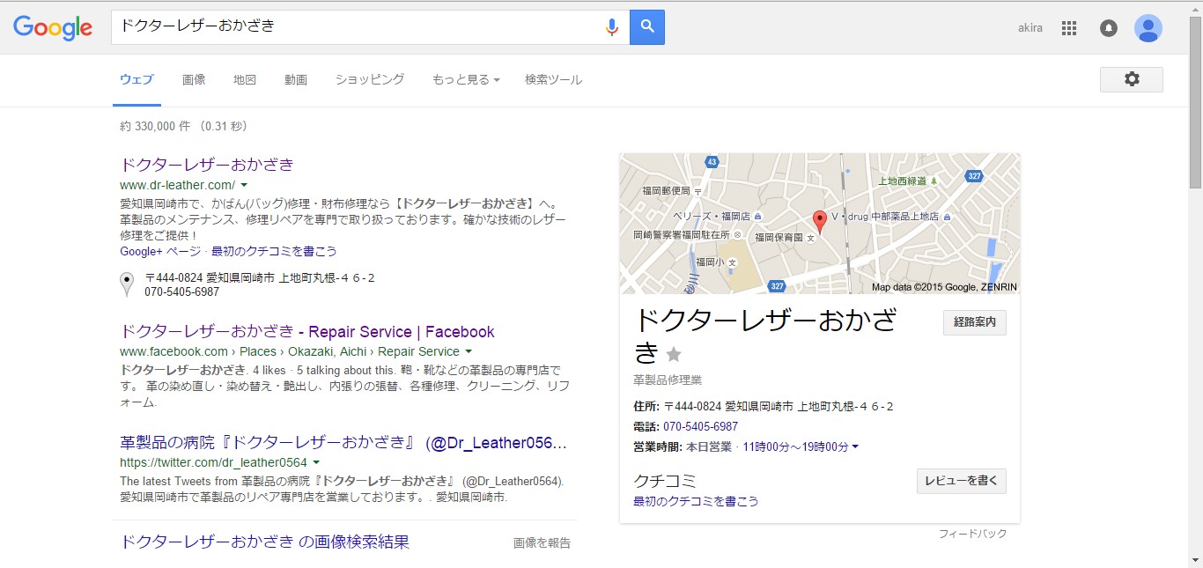This screenshot has width=1203, height=568.
Task: Click the akira username
Action: pyautogui.click(x=1030, y=28)
